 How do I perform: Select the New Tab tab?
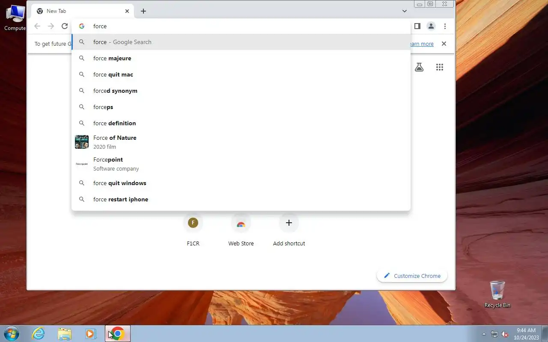pos(83,11)
